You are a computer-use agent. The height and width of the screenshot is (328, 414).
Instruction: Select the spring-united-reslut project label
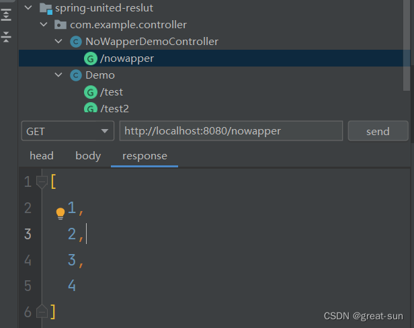point(104,8)
